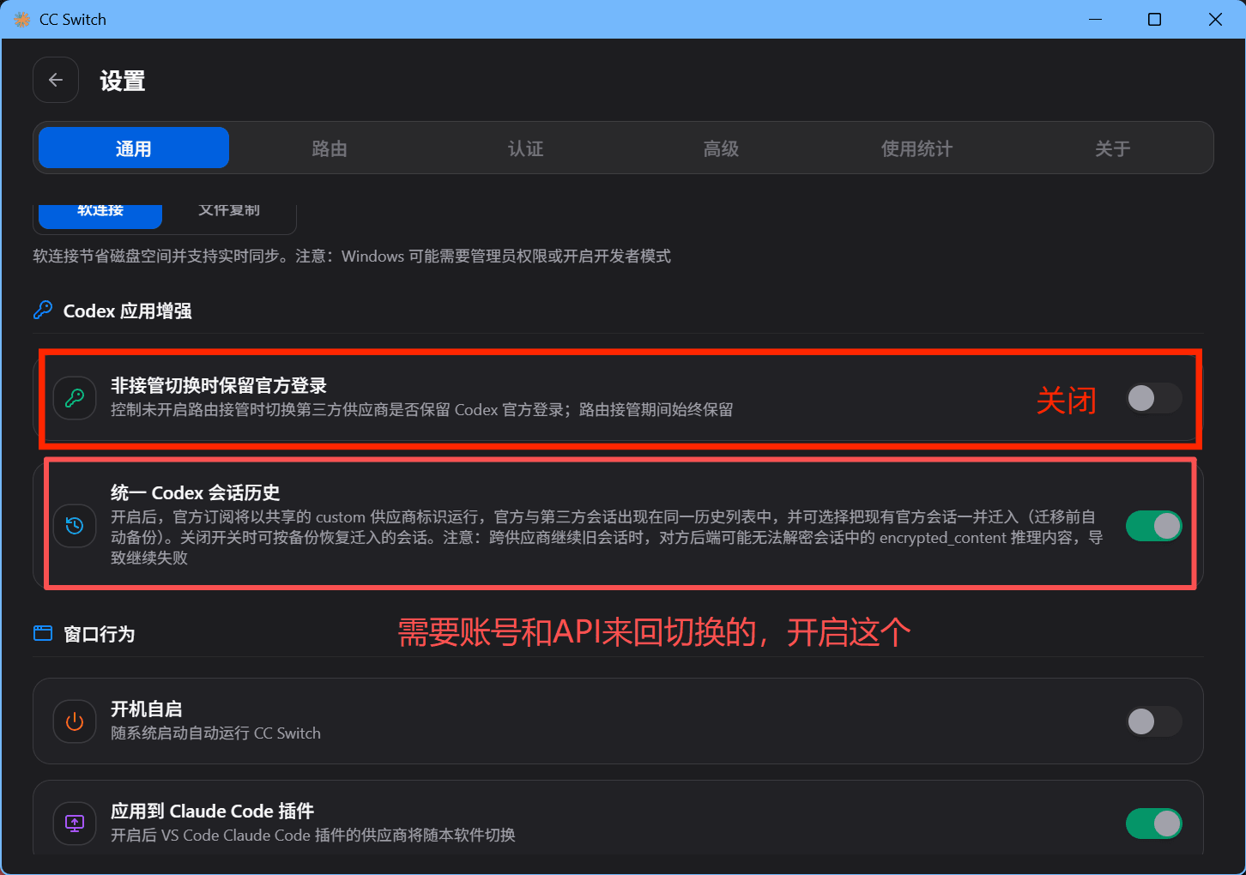Enable the 非接管切换时保留官方登录 toggle
1246x875 pixels.
tap(1154, 398)
